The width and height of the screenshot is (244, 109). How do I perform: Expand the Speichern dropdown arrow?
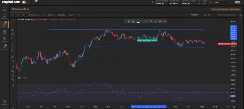tap(200, 15)
